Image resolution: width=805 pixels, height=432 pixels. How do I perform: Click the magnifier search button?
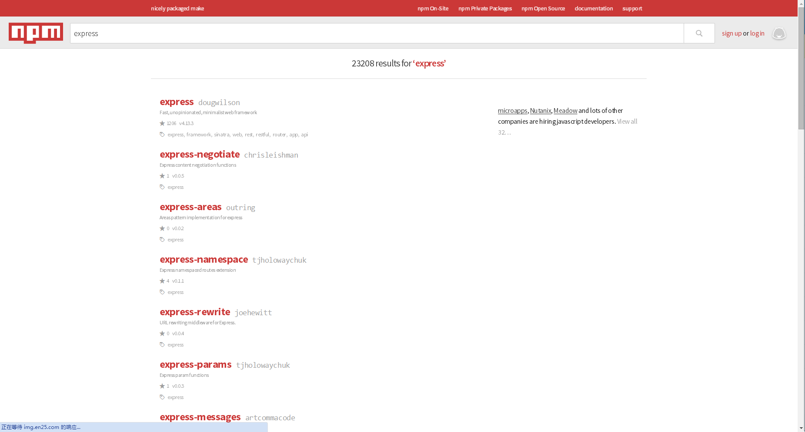pyautogui.click(x=699, y=33)
